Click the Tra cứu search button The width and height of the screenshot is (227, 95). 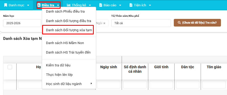197,23
